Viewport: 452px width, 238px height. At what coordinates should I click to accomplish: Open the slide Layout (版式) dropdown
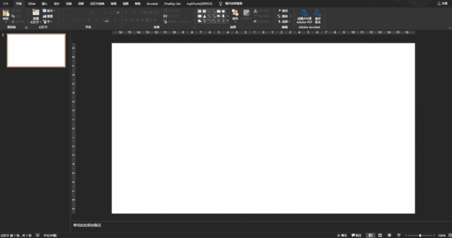pyautogui.click(x=49, y=11)
